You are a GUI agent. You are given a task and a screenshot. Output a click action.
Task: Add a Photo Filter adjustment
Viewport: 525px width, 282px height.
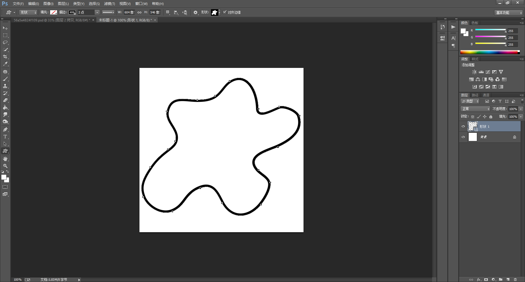coord(491,79)
